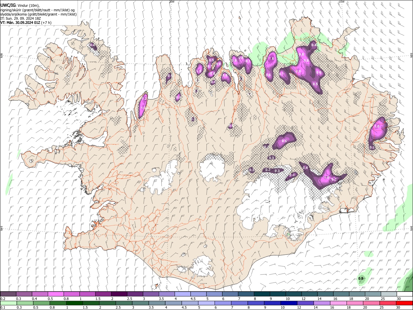
Task: Click the "1.6" precipitation value on the map
Action: tap(271, 59)
